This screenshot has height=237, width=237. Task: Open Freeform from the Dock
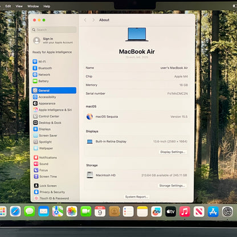tap(157, 211)
